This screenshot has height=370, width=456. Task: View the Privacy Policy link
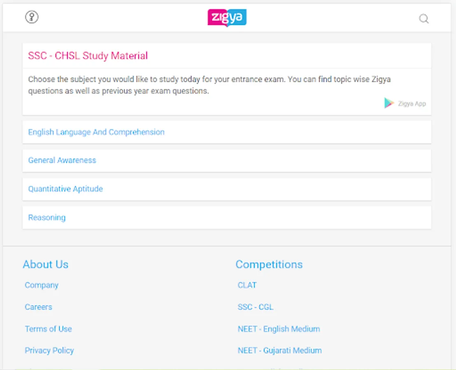(x=49, y=351)
